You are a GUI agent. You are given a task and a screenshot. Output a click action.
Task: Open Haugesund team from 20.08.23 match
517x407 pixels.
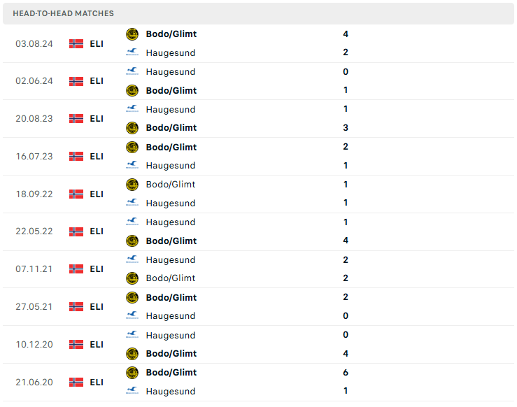point(170,109)
